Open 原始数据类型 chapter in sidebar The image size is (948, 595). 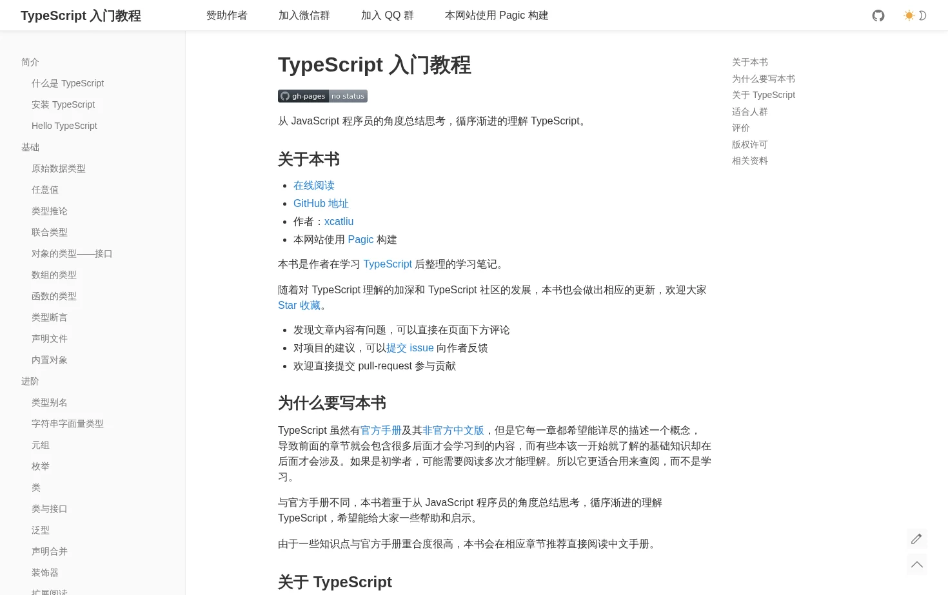pos(59,168)
